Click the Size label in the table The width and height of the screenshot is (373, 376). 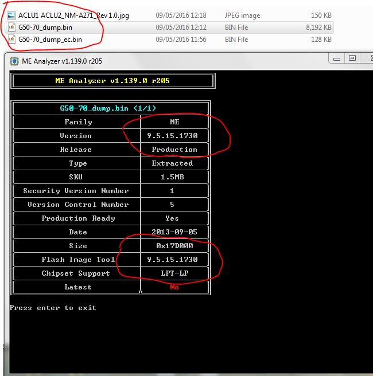tap(78, 246)
